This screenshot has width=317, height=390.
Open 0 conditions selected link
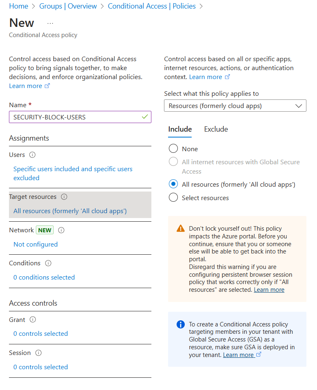pos(44,278)
